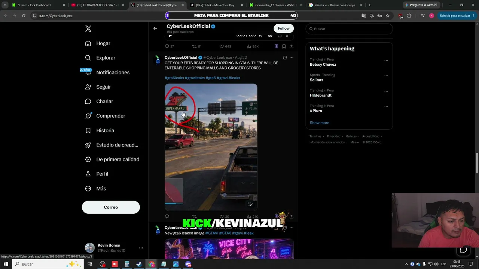Click Show more under trends

320,123
